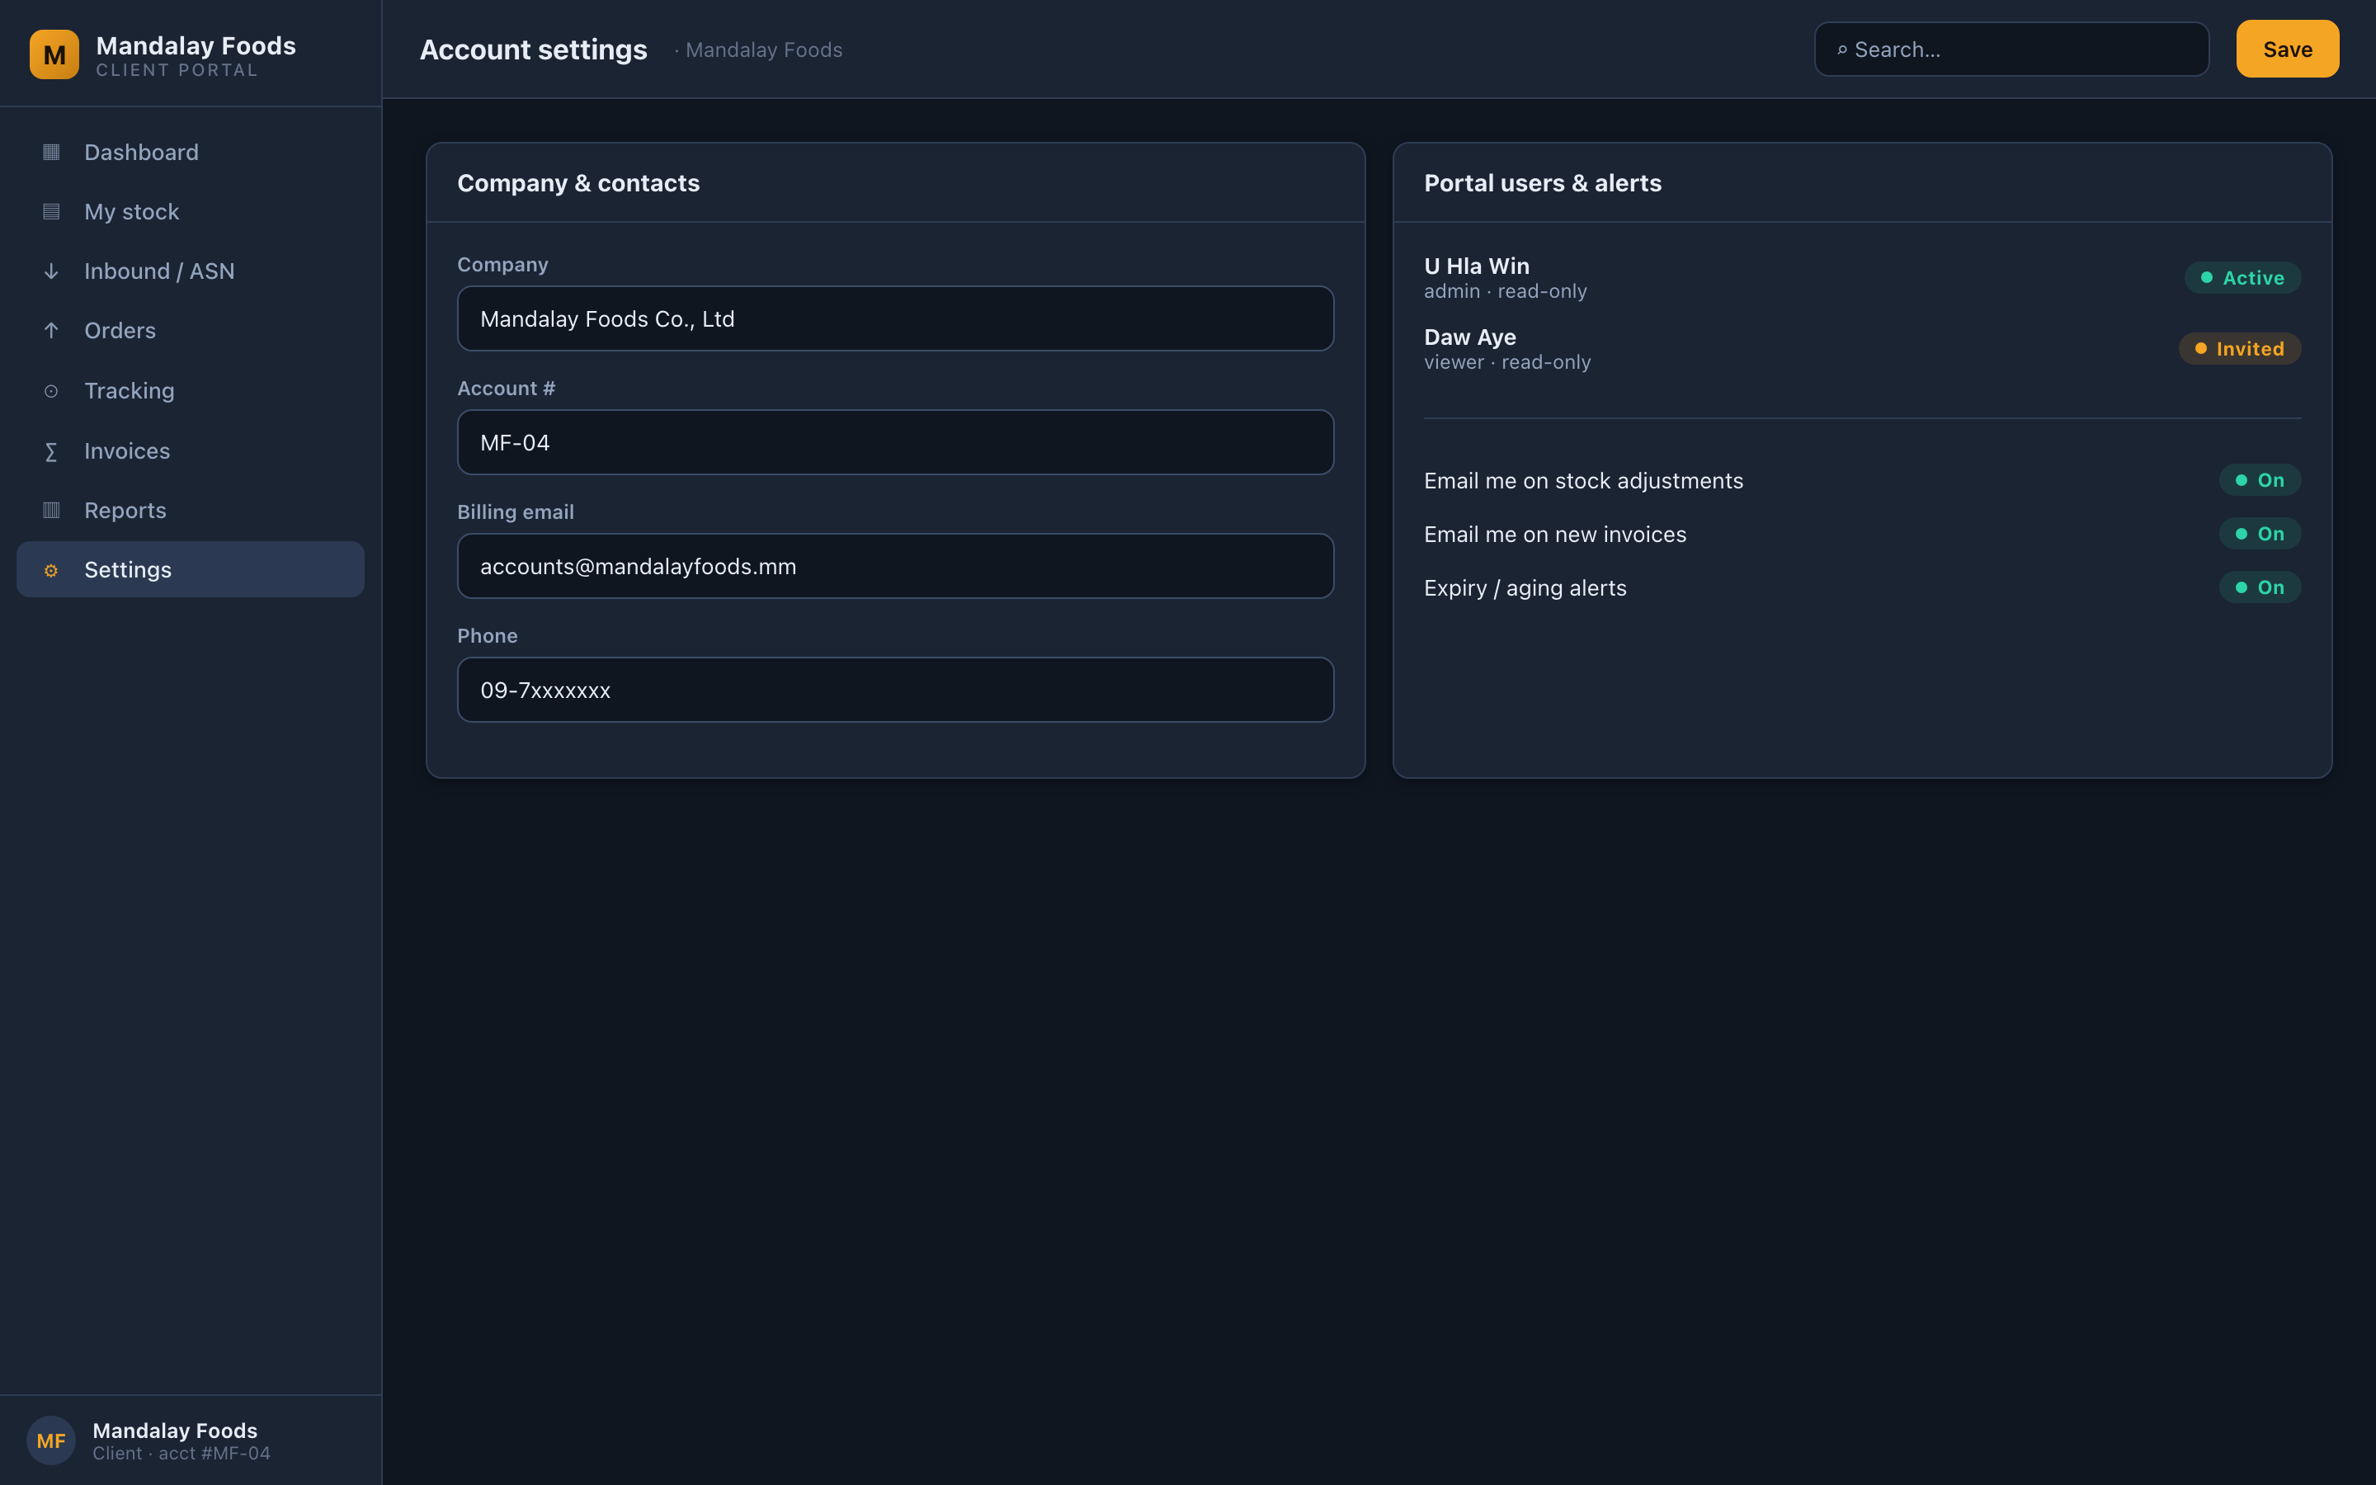Screen dimensions: 2376x1485
Task: Click the Tracking circle icon
Action: [x=51, y=391]
